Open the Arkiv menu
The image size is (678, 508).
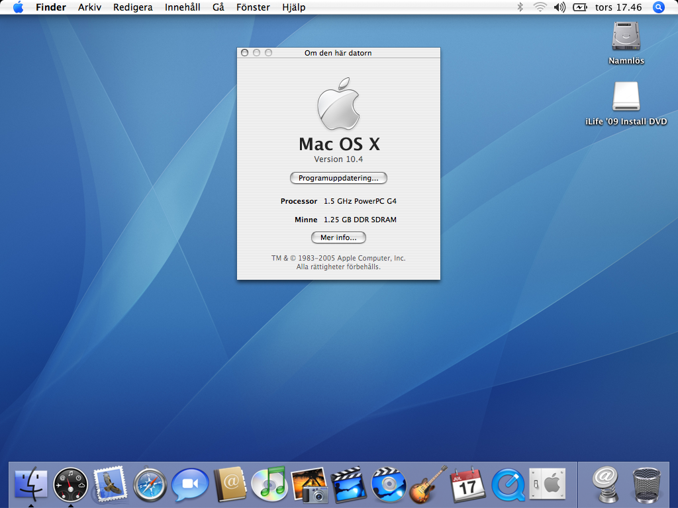[x=89, y=7]
